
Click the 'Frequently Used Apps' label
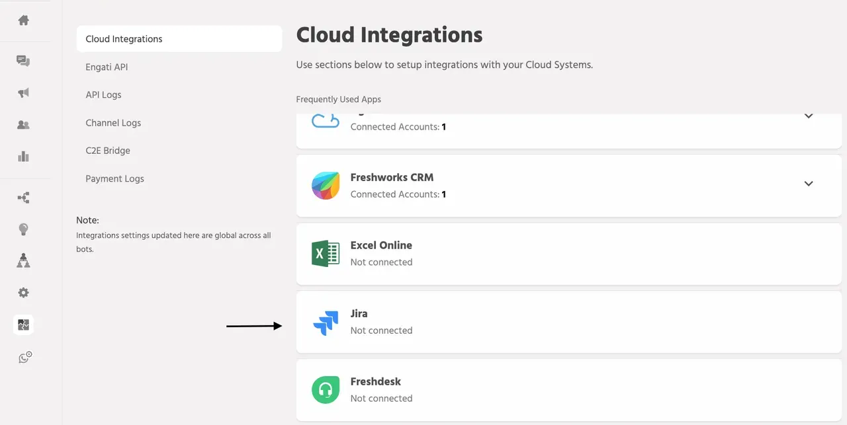[339, 99]
